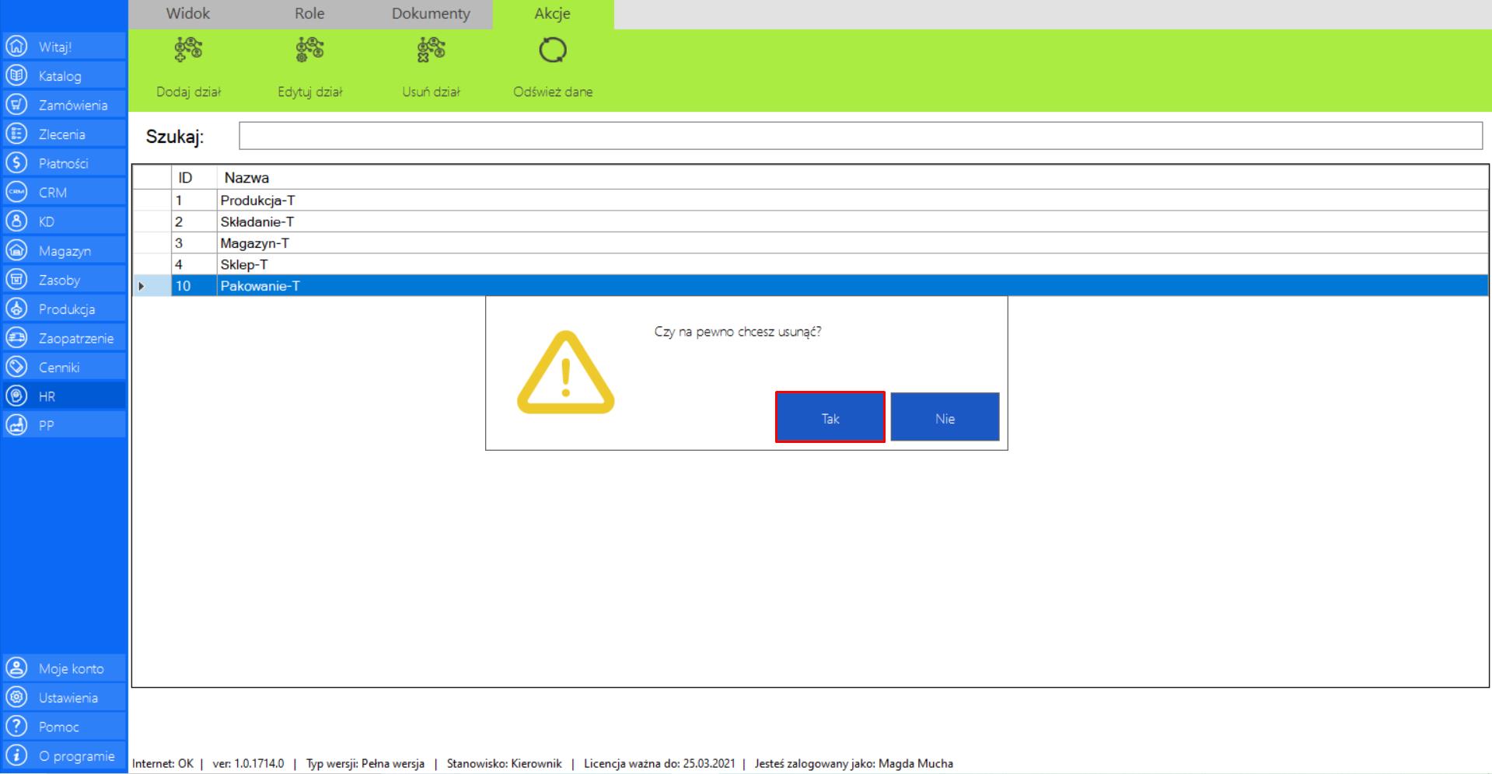Open the Magazyn warehouse icon

click(x=16, y=250)
